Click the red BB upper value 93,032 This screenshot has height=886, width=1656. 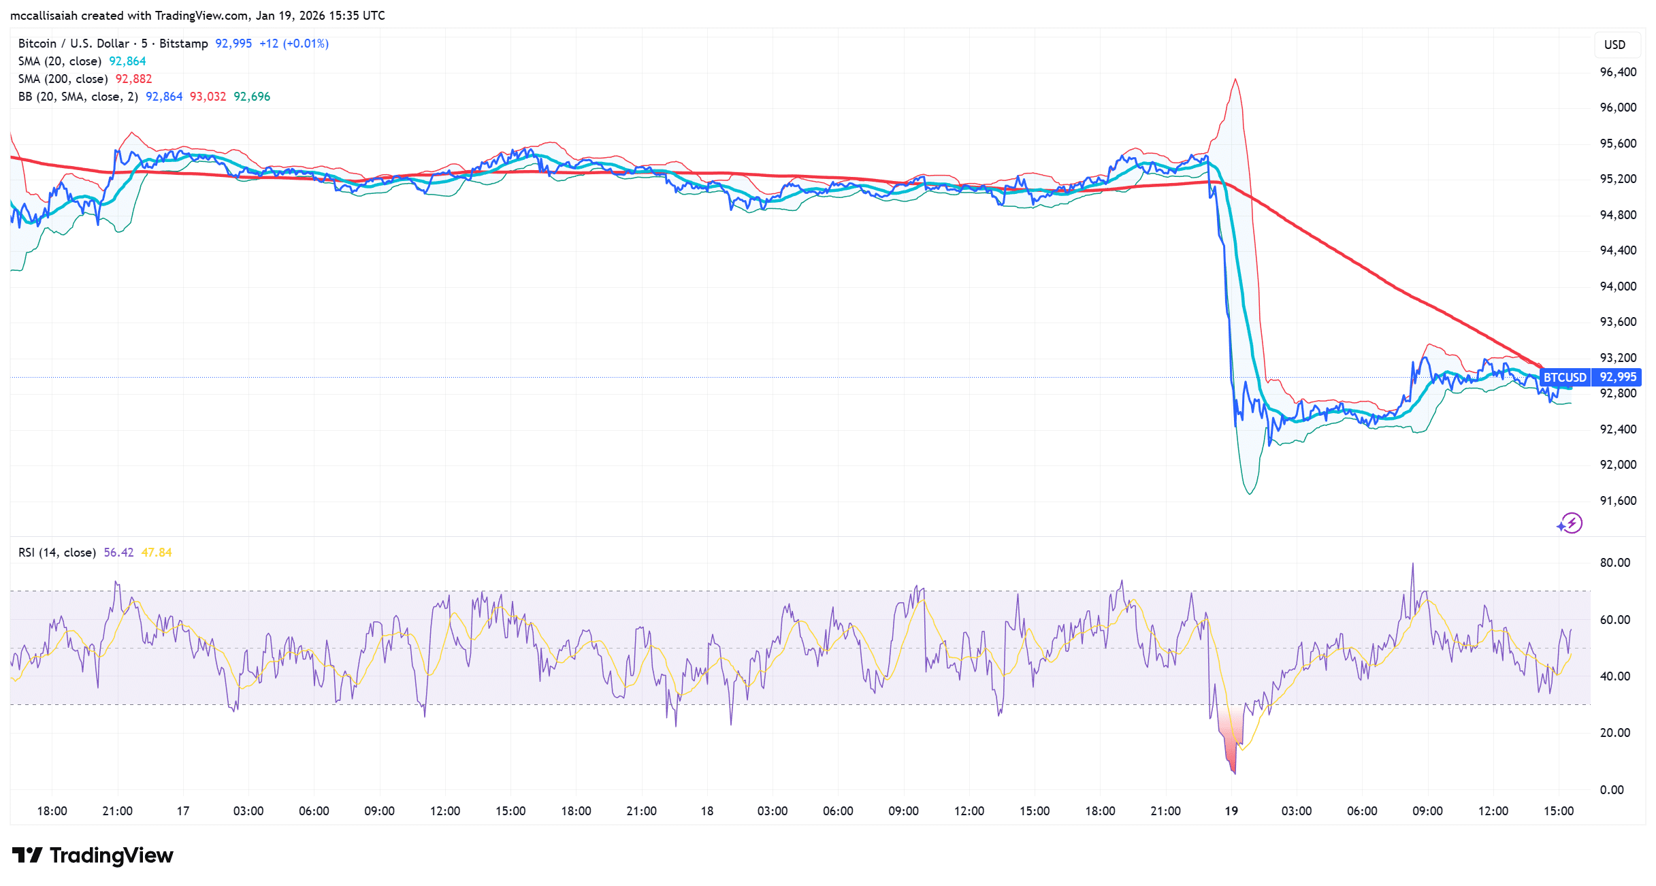(x=208, y=97)
